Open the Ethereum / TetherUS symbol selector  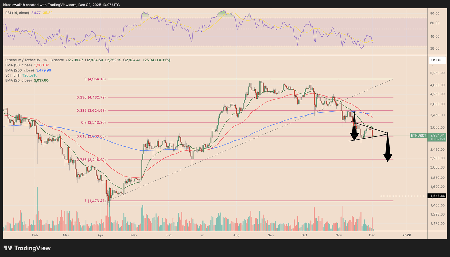[x=22, y=60]
